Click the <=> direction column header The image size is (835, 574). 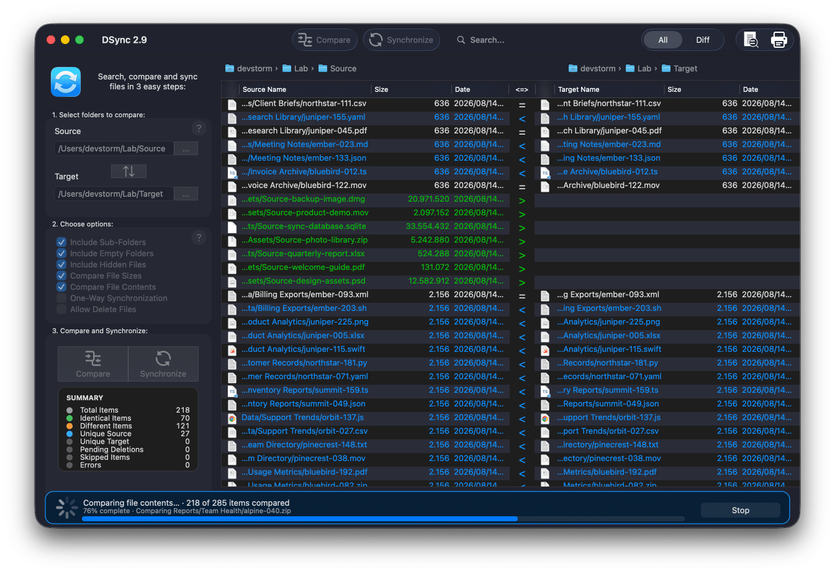[x=522, y=89]
